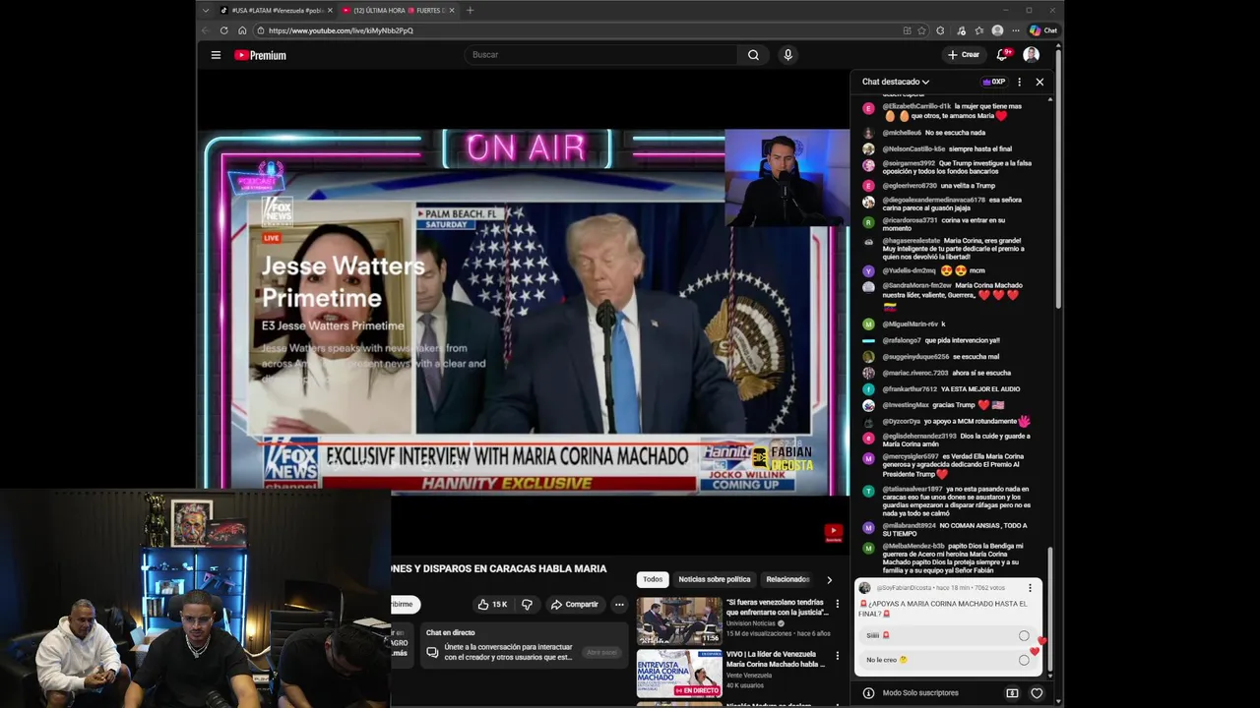The height and width of the screenshot is (708, 1260).
Task: Open the notifications bell
Action: pyautogui.click(x=1003, y=55)
